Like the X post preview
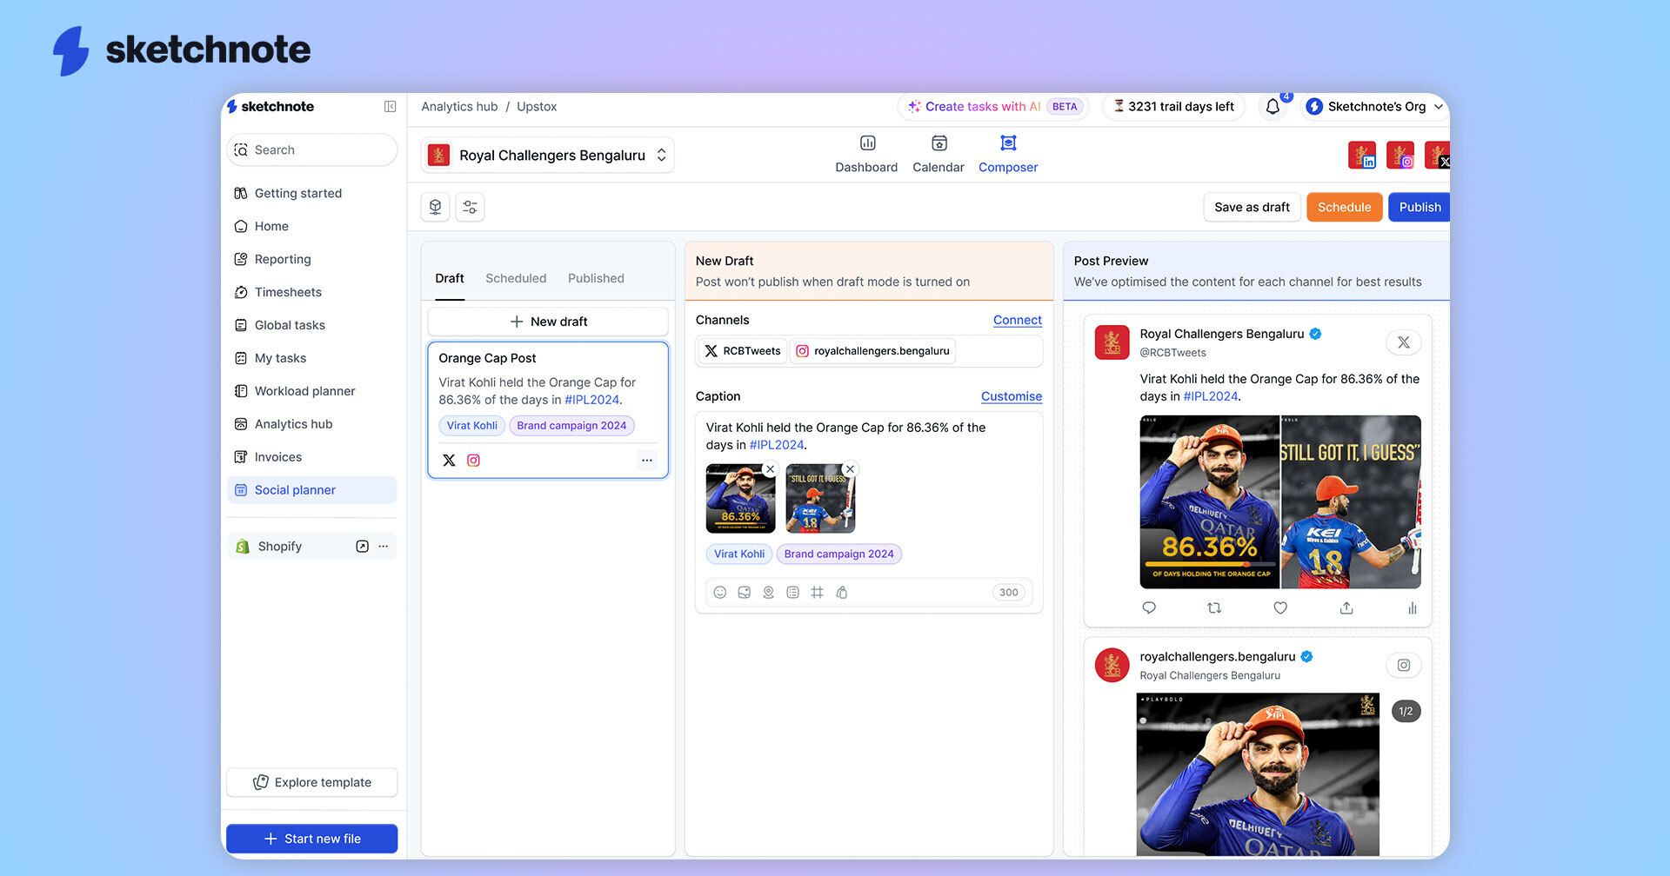 (1280, 608)
